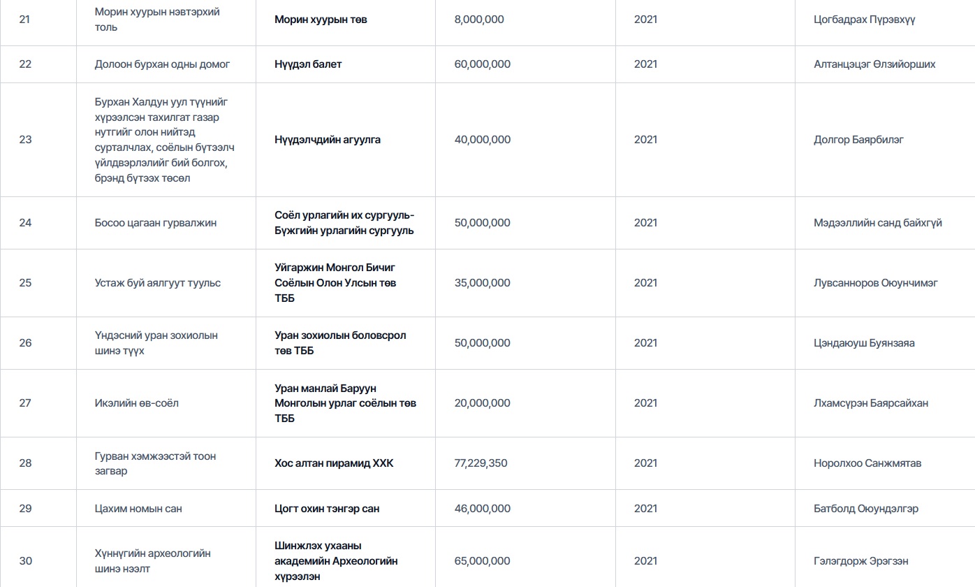Image resolution: width=975 pixels, height=587 pixels.
Task: Click row number 25
Action: point(25,283)
